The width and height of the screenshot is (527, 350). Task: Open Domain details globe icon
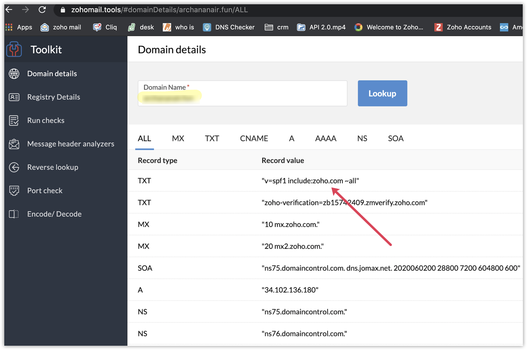click(14, 74)
